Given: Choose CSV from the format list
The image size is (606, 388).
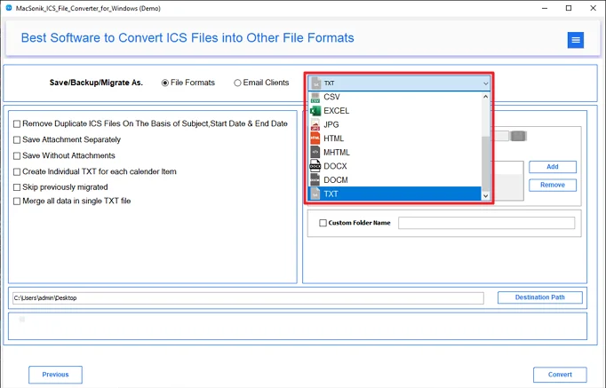Looking at the screenshot, I should pos(395,97).
